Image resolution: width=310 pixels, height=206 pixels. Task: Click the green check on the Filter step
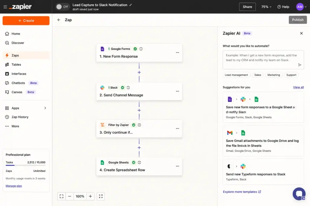[134, 125]
